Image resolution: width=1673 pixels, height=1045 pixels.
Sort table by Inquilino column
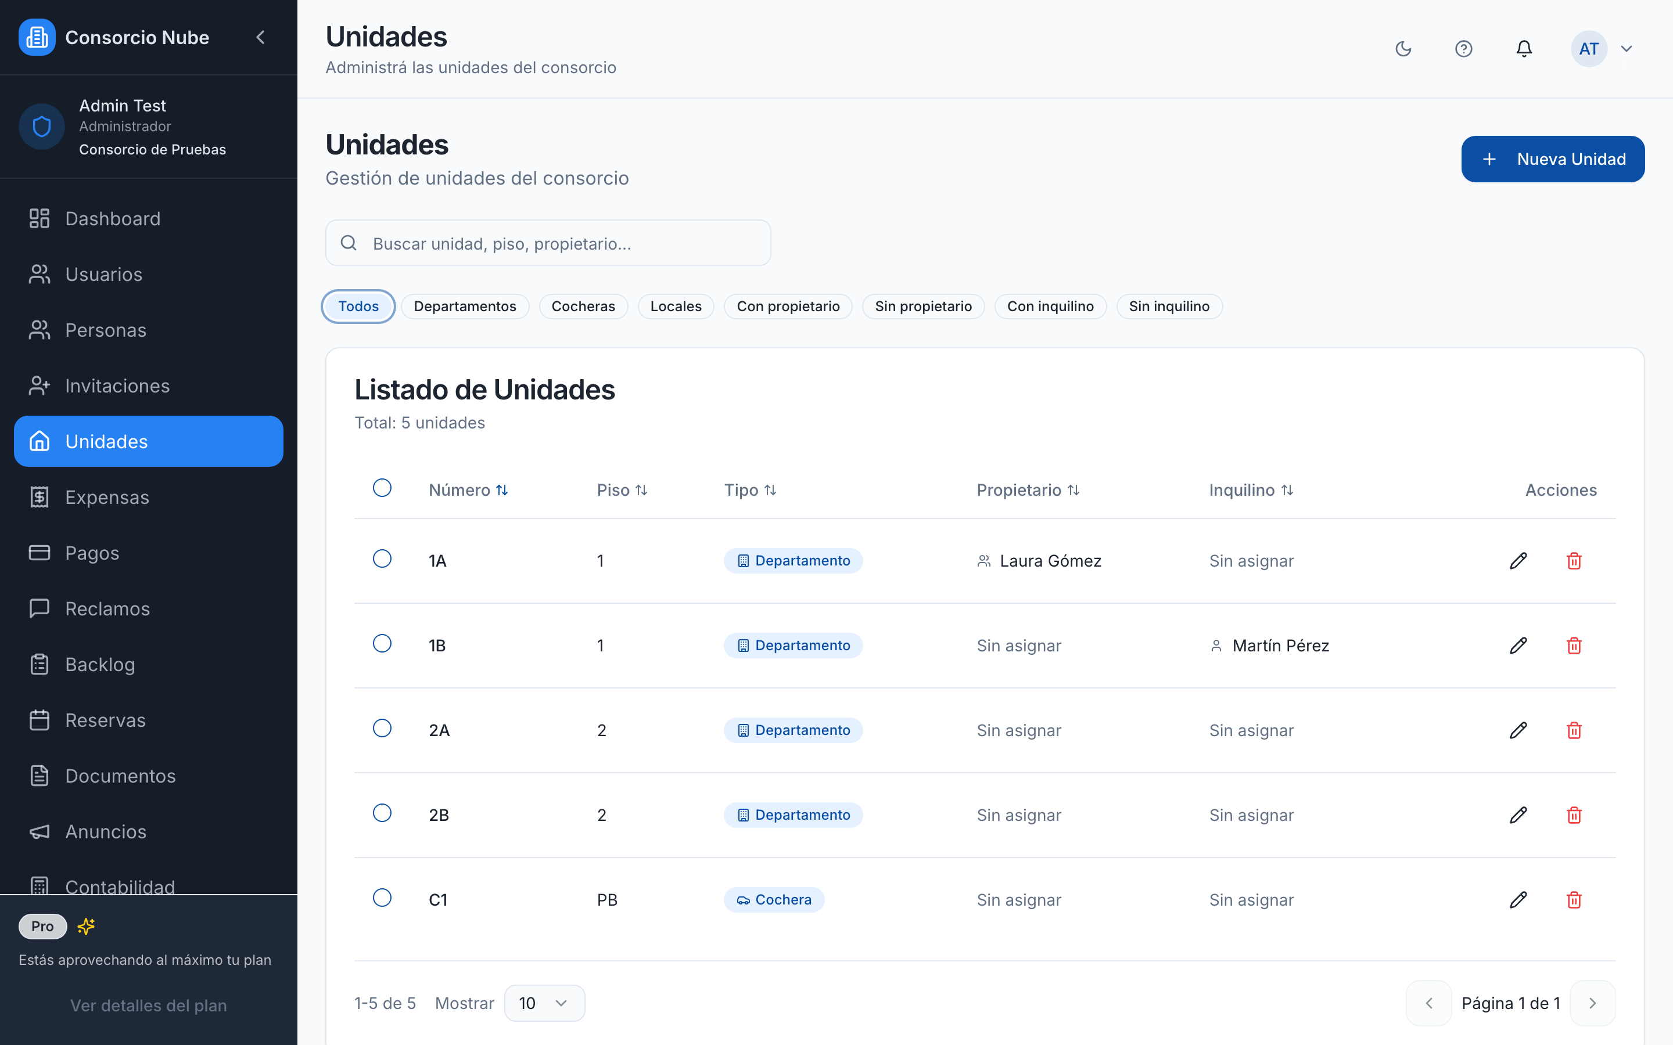[x=1251, y=490]
